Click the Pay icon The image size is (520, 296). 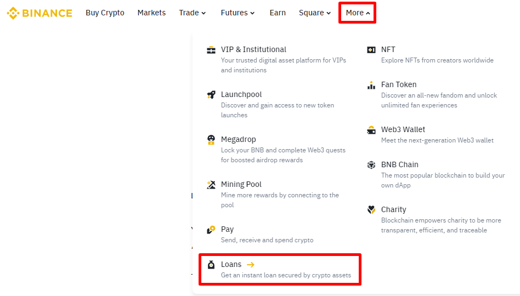(x=211, y=230)
